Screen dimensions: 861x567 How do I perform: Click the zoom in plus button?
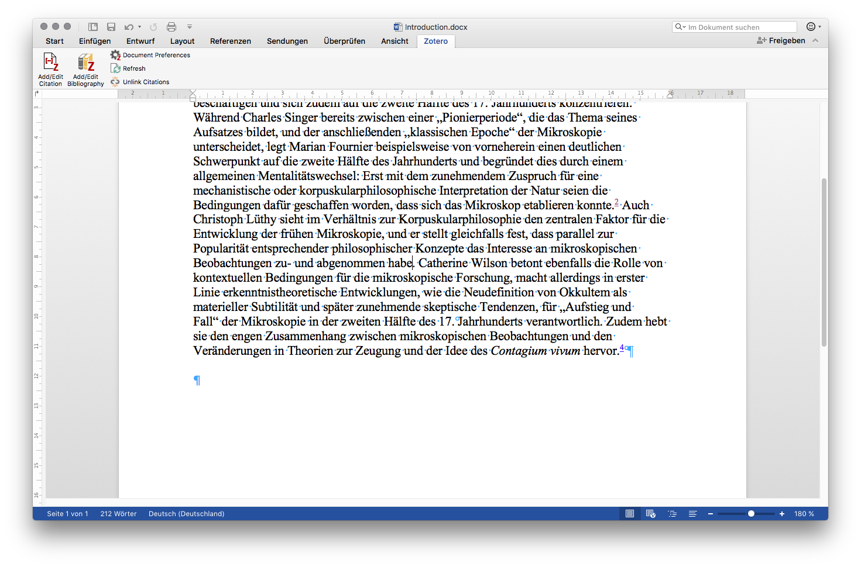tap(782, 514)
